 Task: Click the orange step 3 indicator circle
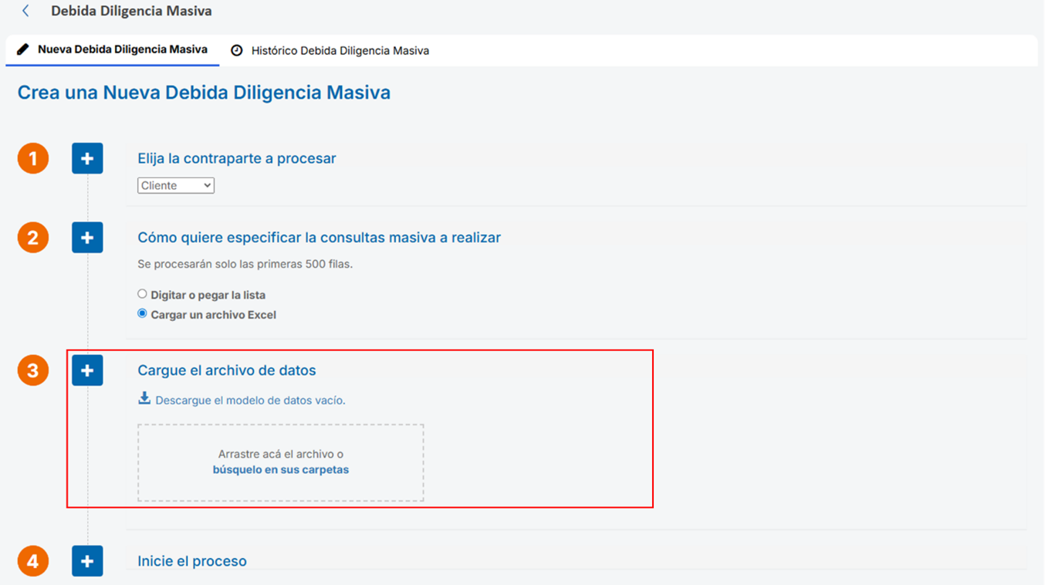32,370
